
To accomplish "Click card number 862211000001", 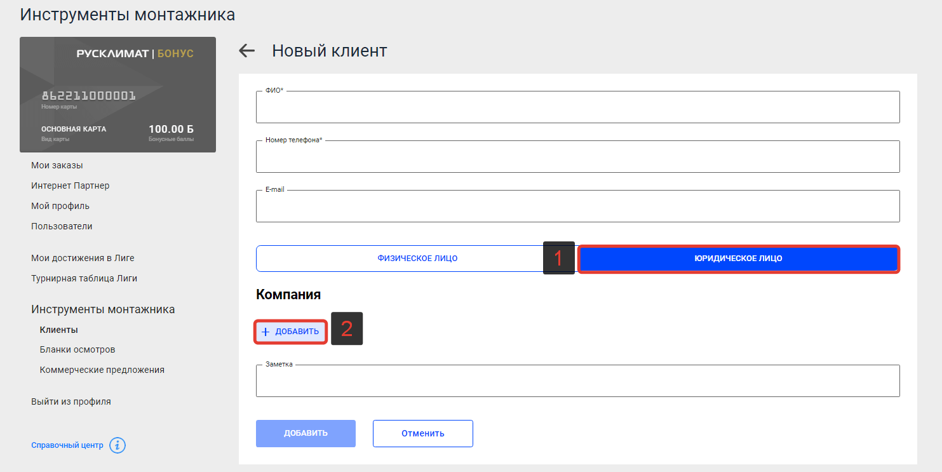I will pos(89,96).
